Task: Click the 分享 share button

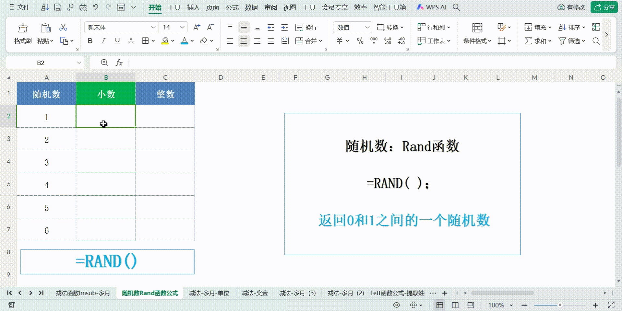Action: coord(604,7)
